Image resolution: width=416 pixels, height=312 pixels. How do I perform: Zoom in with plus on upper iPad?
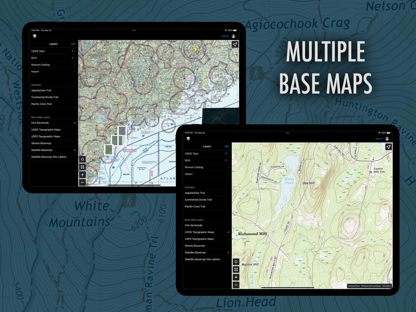[x=82, y=175]
